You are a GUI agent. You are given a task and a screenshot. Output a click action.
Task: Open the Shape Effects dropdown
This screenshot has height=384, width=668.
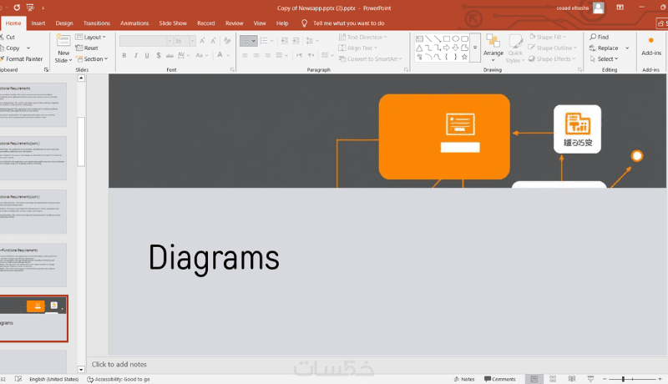pyautogui.click(x=552, y=58)
